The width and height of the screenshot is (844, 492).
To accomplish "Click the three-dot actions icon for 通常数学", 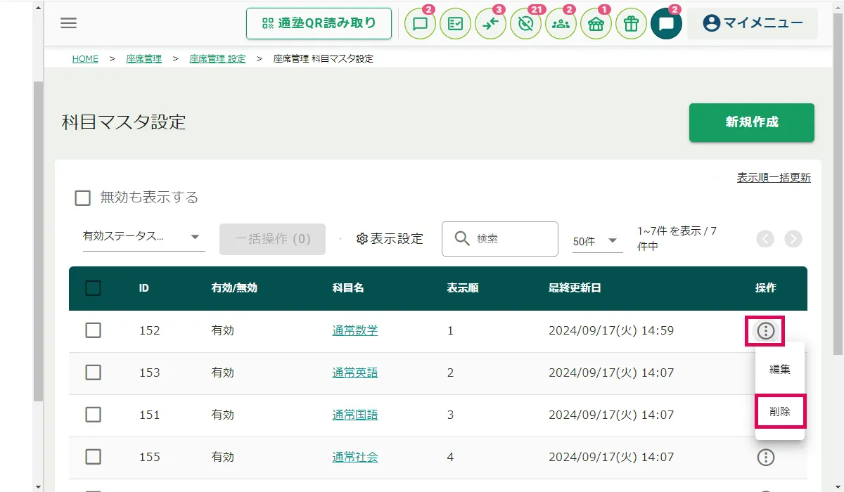I will [x=765, y=331].
